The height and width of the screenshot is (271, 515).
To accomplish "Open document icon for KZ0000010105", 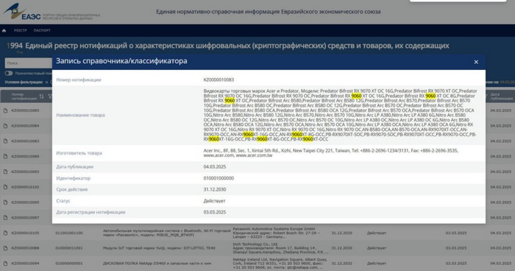I will pyautogui.click(x=6, y=233).
